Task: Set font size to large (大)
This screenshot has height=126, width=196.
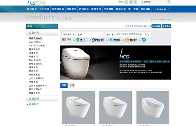Action: 135,2
